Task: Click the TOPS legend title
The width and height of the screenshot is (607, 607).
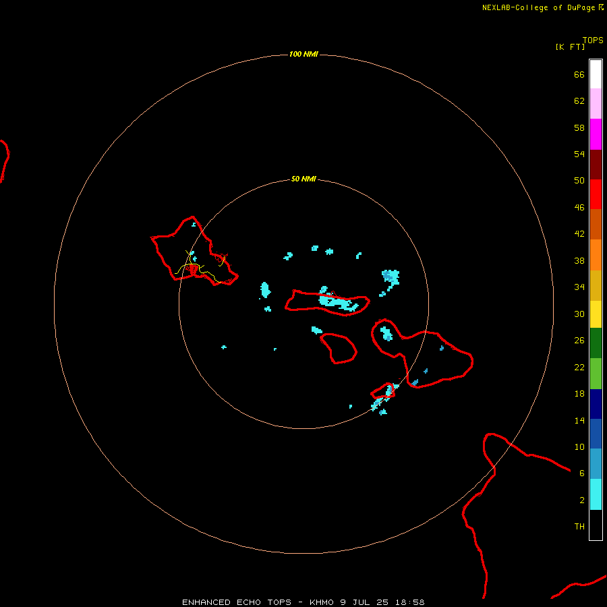Action: (593, 40)
